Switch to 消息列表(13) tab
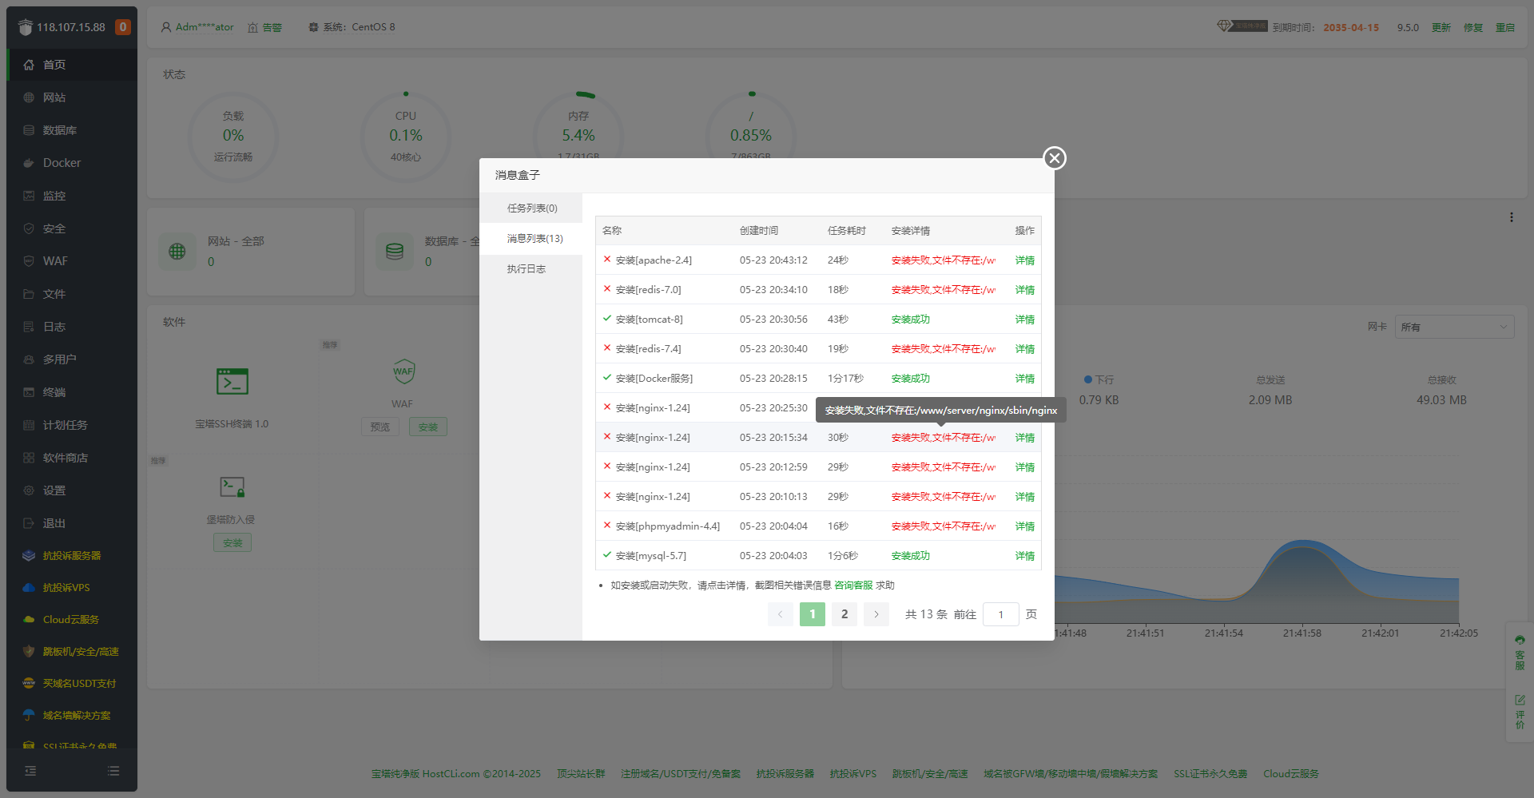Viewport: 1534px width, 798px height. click(531, 238)
